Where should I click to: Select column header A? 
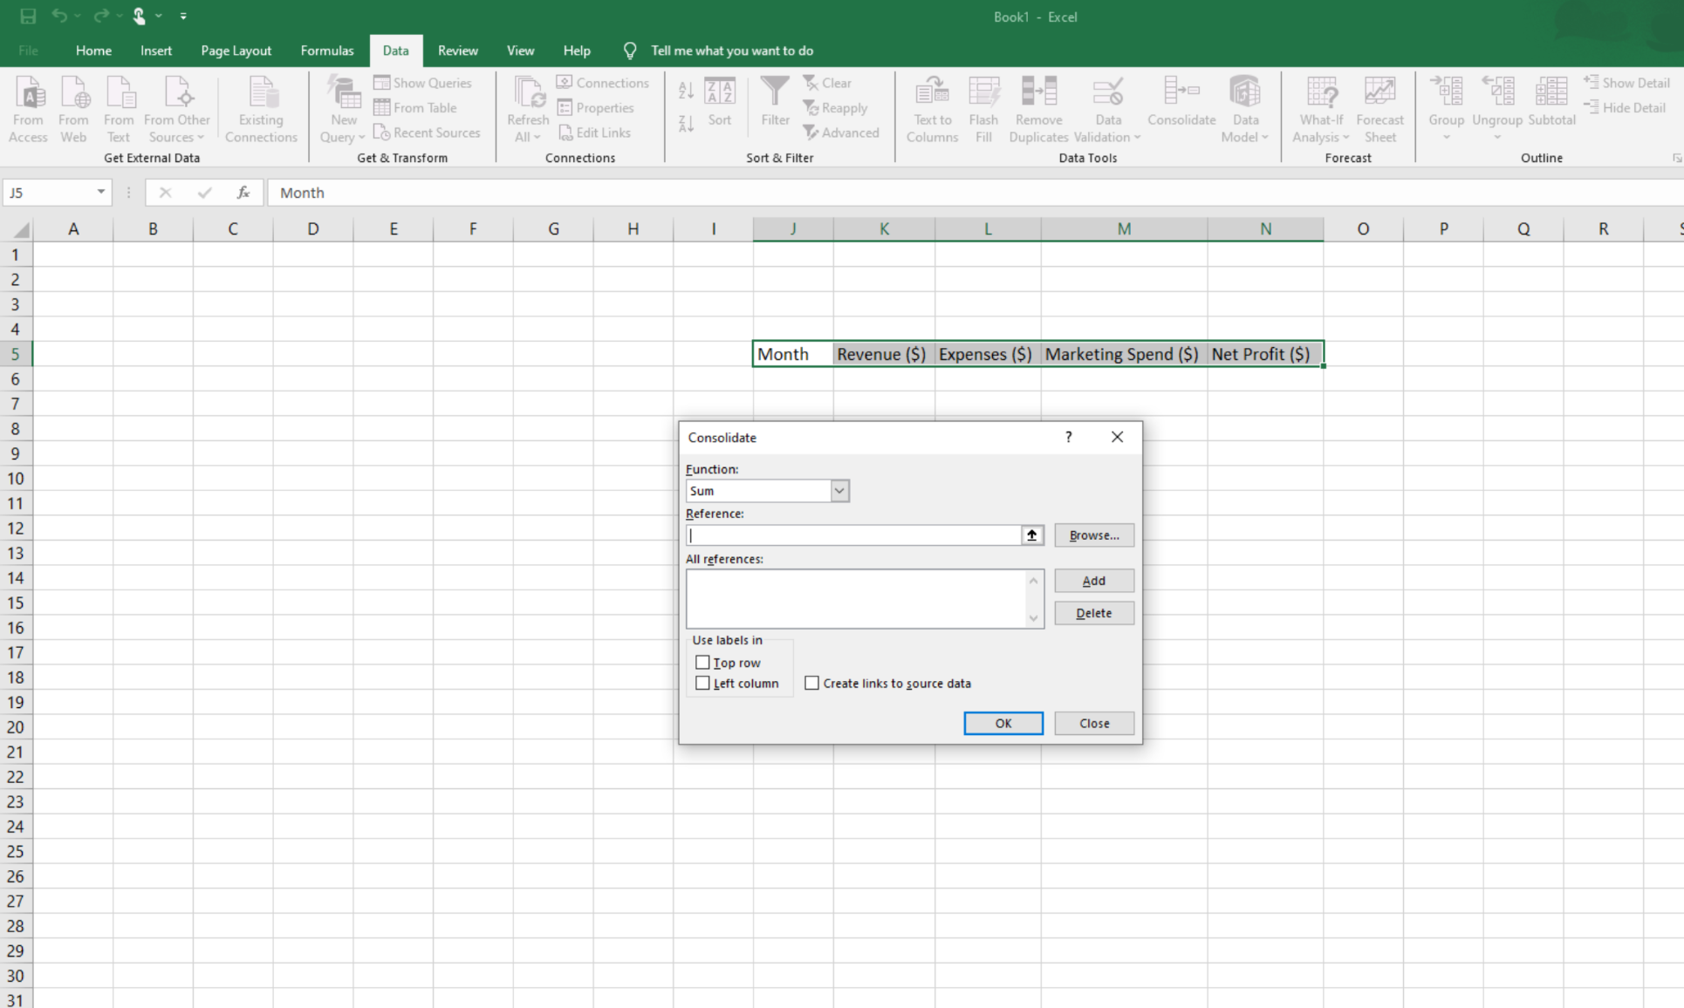point(73,228)
